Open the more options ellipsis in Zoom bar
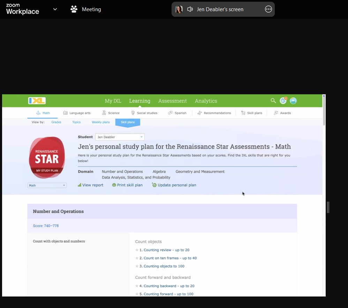The image size is (348, 308). click(x=268, y=9)
